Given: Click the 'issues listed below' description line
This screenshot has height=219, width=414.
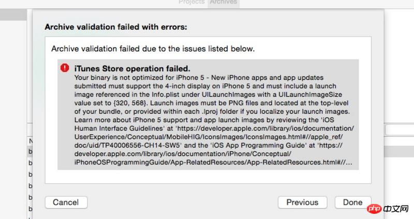Looking at the screenshot, I should [x=153, y=49].
